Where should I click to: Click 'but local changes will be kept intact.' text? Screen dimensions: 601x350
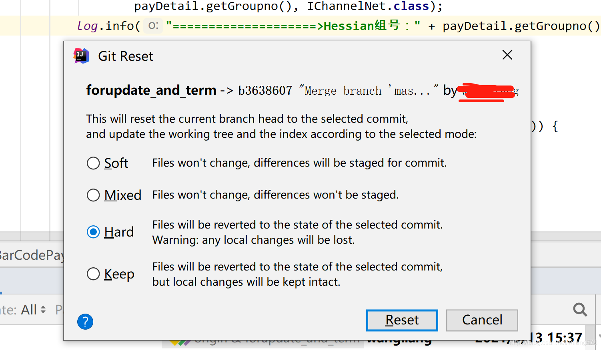(246, 282)
